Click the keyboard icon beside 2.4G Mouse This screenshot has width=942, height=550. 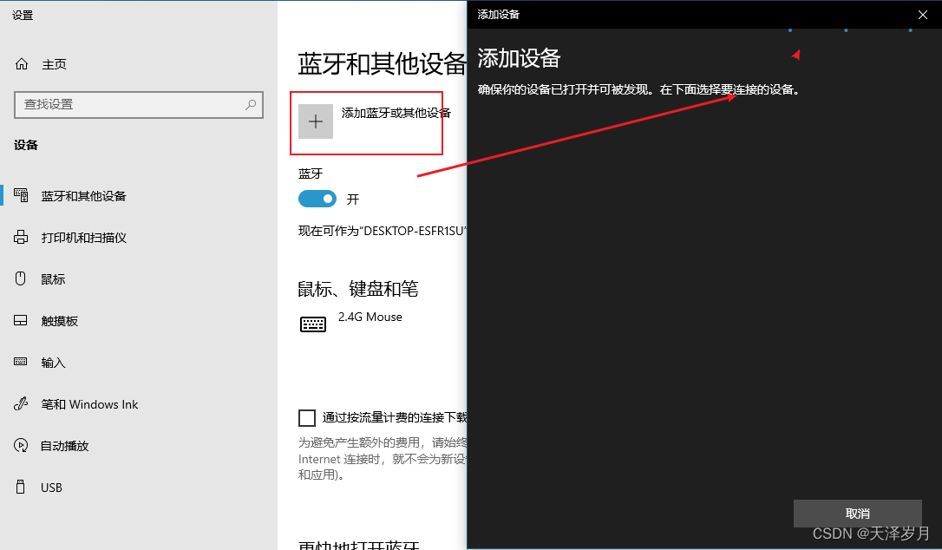coord(313,324)
